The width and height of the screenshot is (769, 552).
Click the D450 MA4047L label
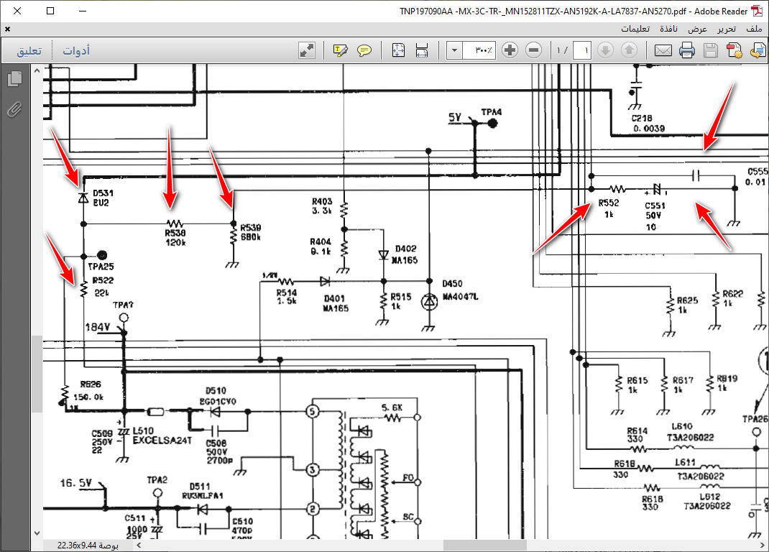click(x=460, y=290)
